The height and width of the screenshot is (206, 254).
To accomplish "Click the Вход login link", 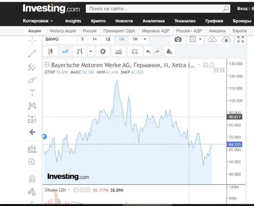I will (x=242, y=8).
